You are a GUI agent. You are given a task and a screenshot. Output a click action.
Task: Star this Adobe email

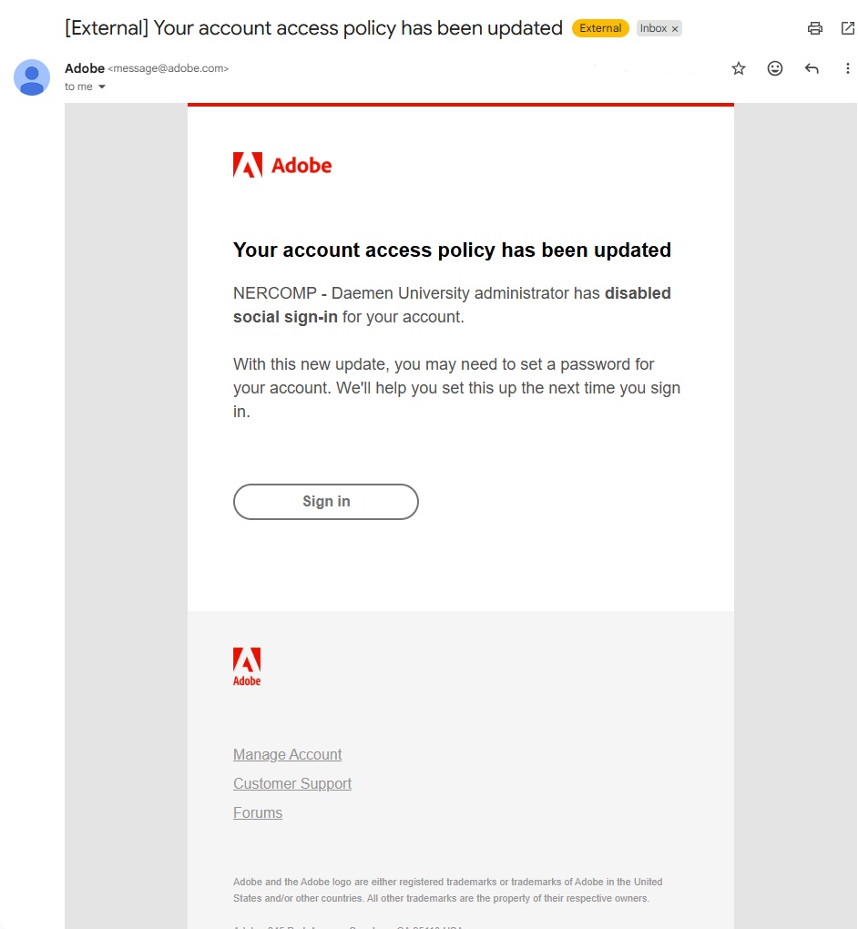point(739,68)
